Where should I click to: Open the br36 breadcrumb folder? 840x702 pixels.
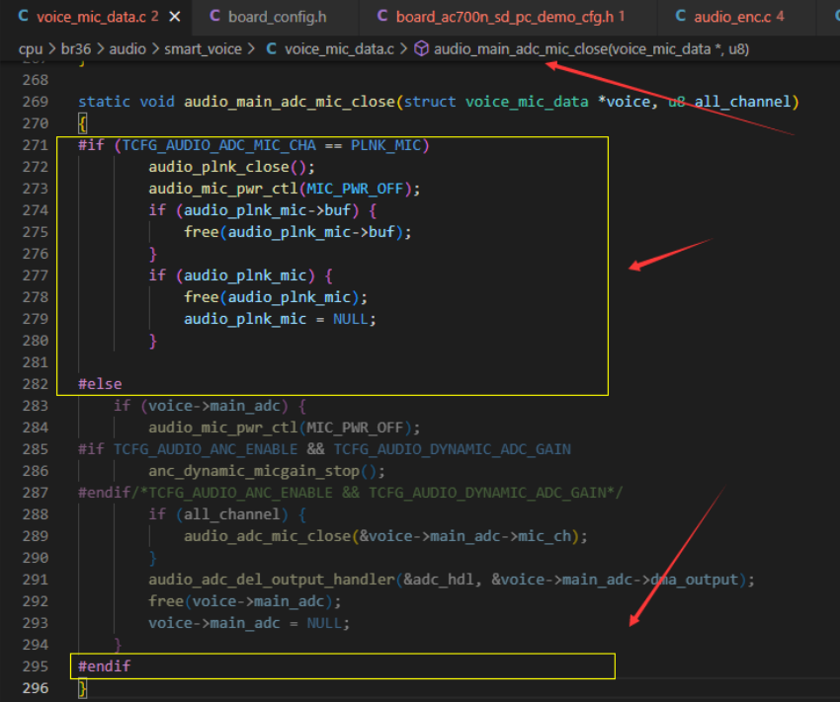(x=76, y=49)
